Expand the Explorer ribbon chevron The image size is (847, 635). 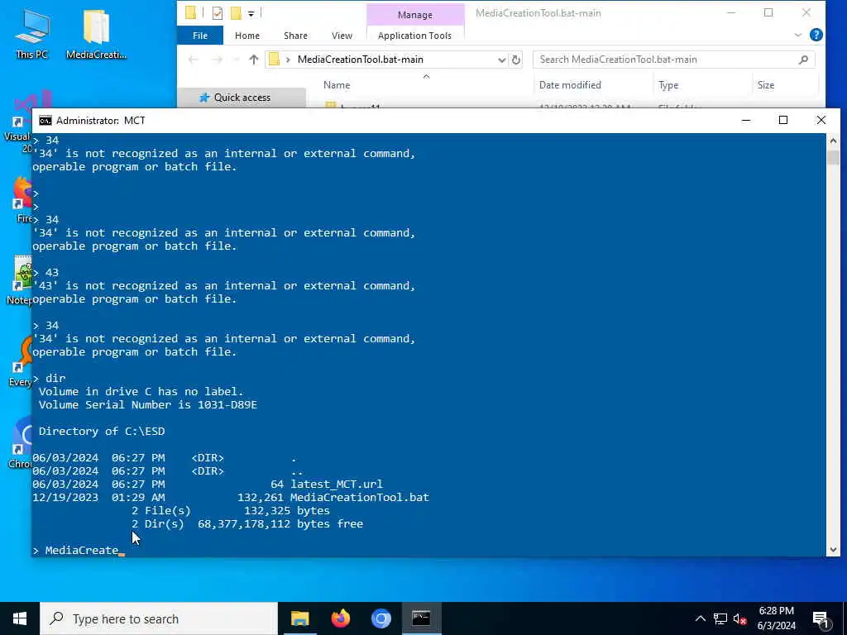pyautogui.click(x=798, y=35)
